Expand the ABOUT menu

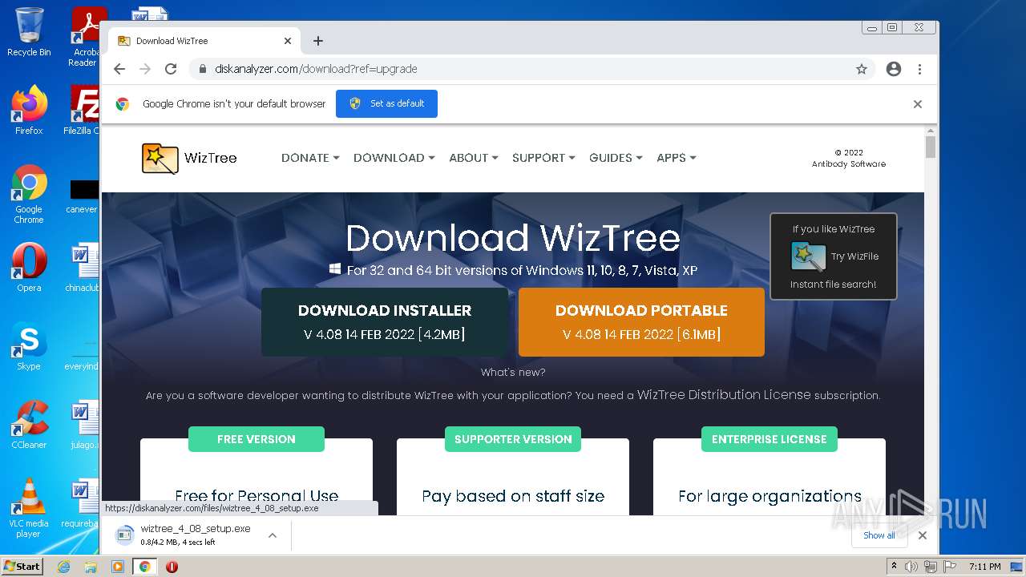pyautogui.click(x=473, y=158)
